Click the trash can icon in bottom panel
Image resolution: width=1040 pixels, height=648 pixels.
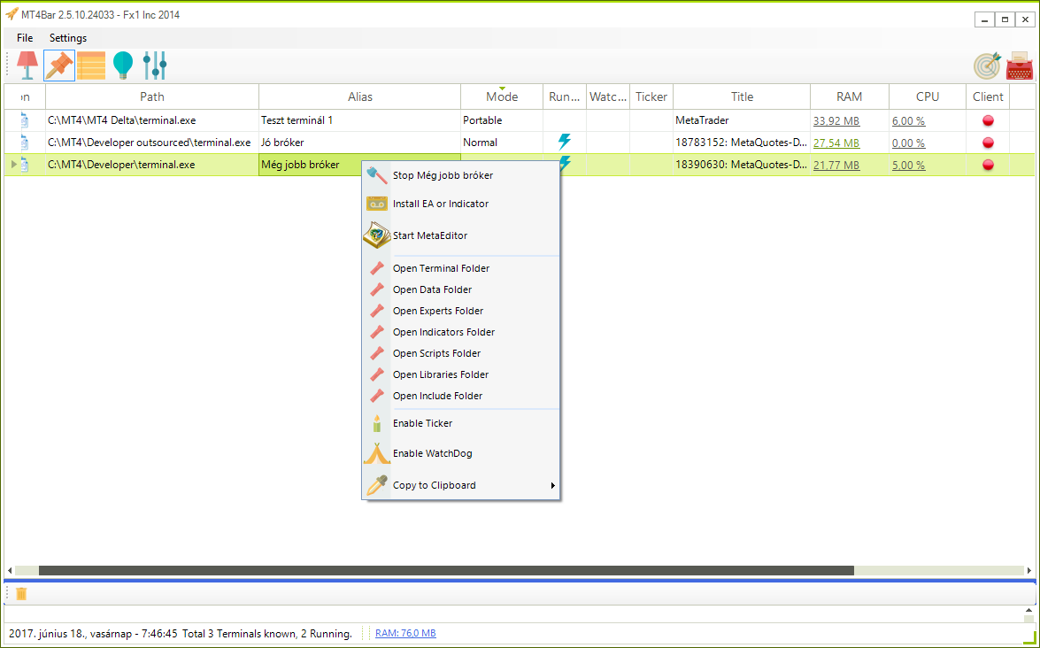pos(21,593)
